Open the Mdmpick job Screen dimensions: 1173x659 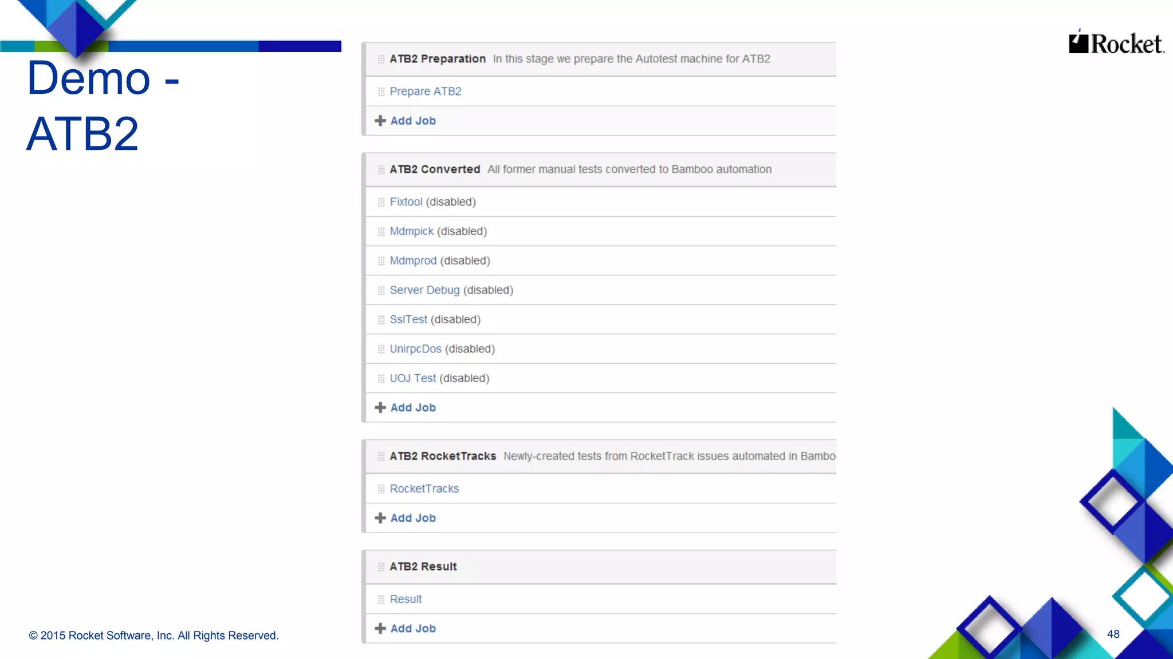[x=412, y=231]
